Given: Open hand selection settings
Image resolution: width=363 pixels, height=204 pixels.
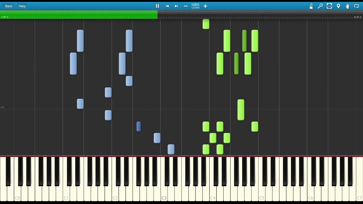Looking at the screenshot, I should click(347, 6).
